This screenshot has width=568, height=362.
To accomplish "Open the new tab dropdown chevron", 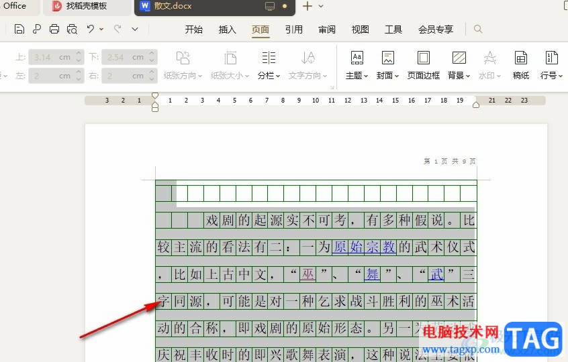I will click(321, 6).
